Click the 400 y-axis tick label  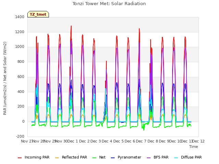click(21, 92)
